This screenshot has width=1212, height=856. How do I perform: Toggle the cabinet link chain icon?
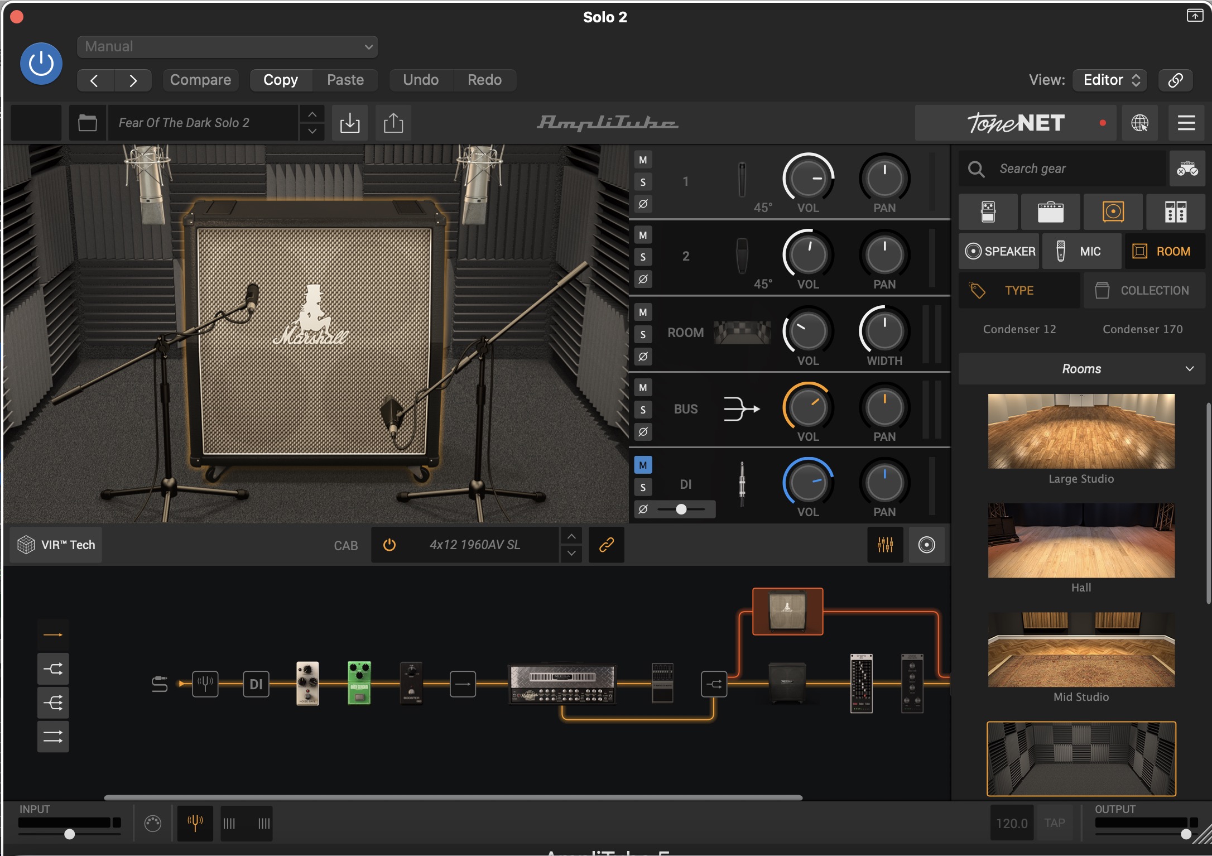(x=607, y=545)
